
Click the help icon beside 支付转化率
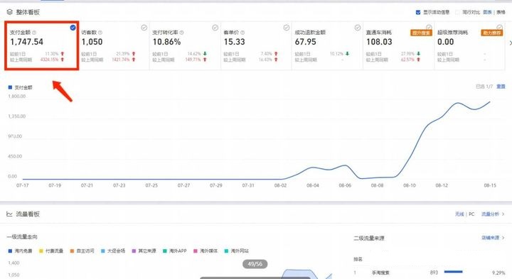point(181,33)
